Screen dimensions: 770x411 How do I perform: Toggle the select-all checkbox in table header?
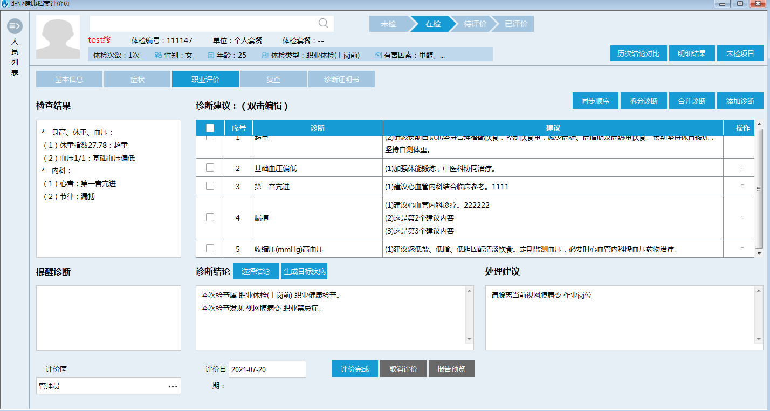click(210, 128)
